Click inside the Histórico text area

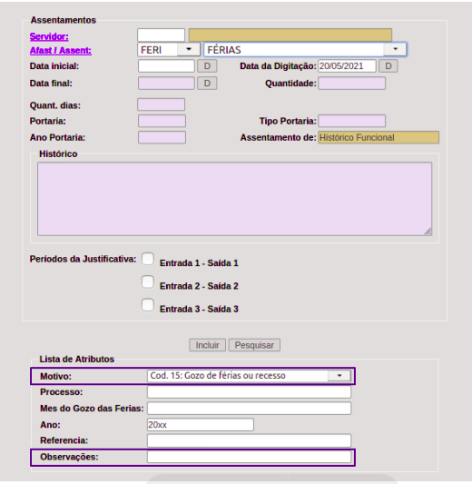[x=234, y=199]
